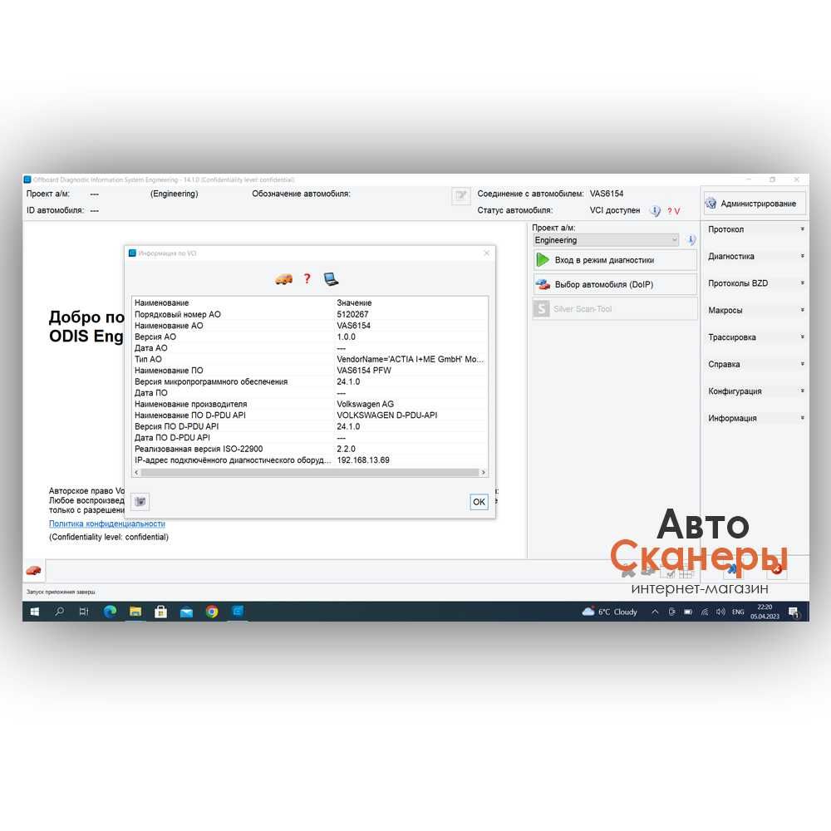Select row 'Наименование производителя' Volkswagen AG
Image resolution: width=831 pixels, height=831 pixels.
click(309, 404)
